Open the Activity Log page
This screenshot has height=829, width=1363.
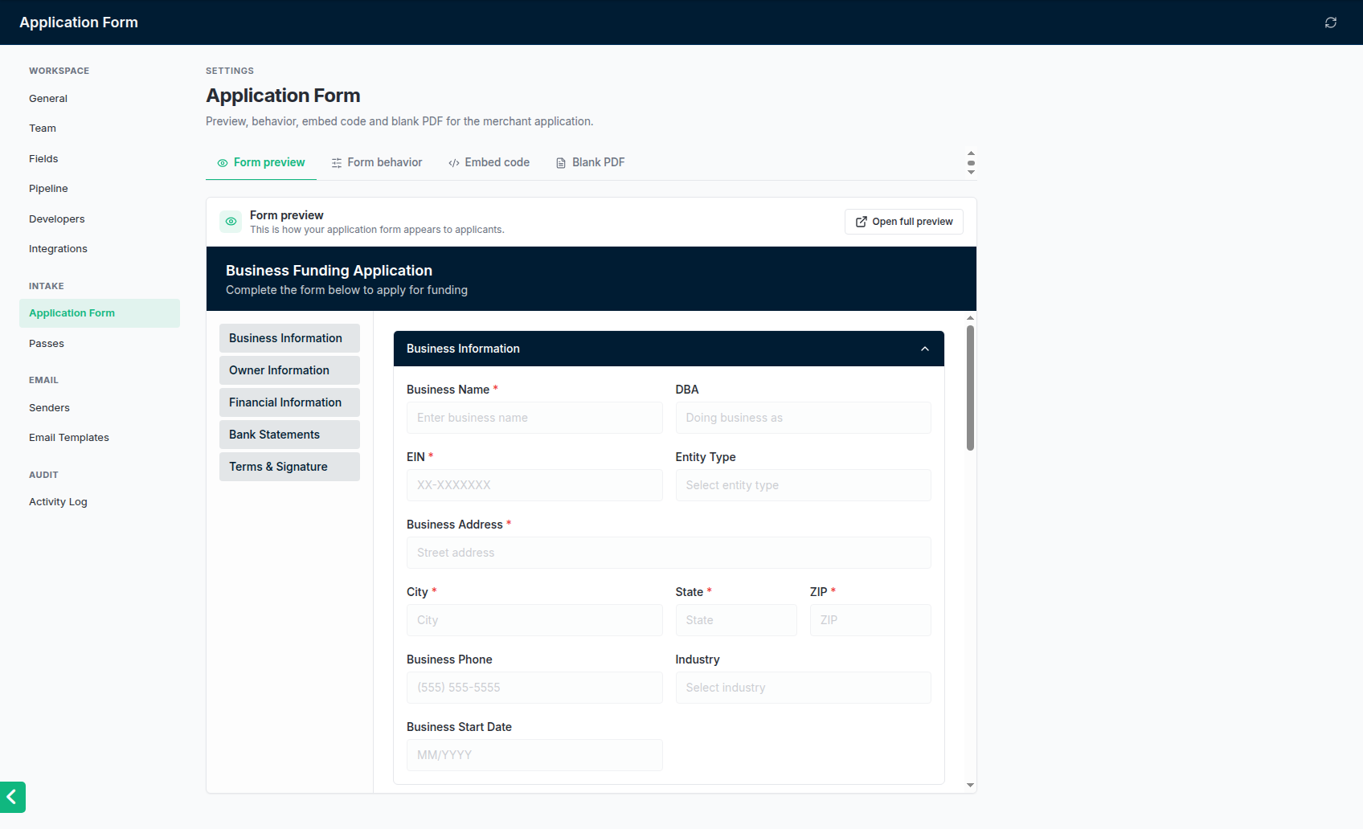(x=100, y=502)
